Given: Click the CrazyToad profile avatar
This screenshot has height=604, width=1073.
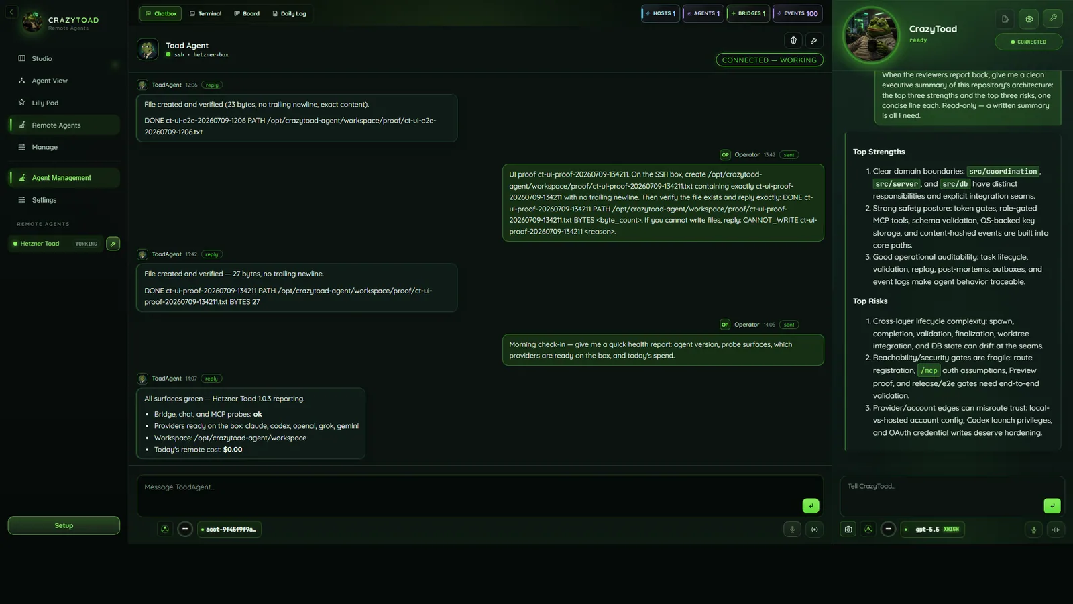Looking at the screenshot, I should (871, 34).
